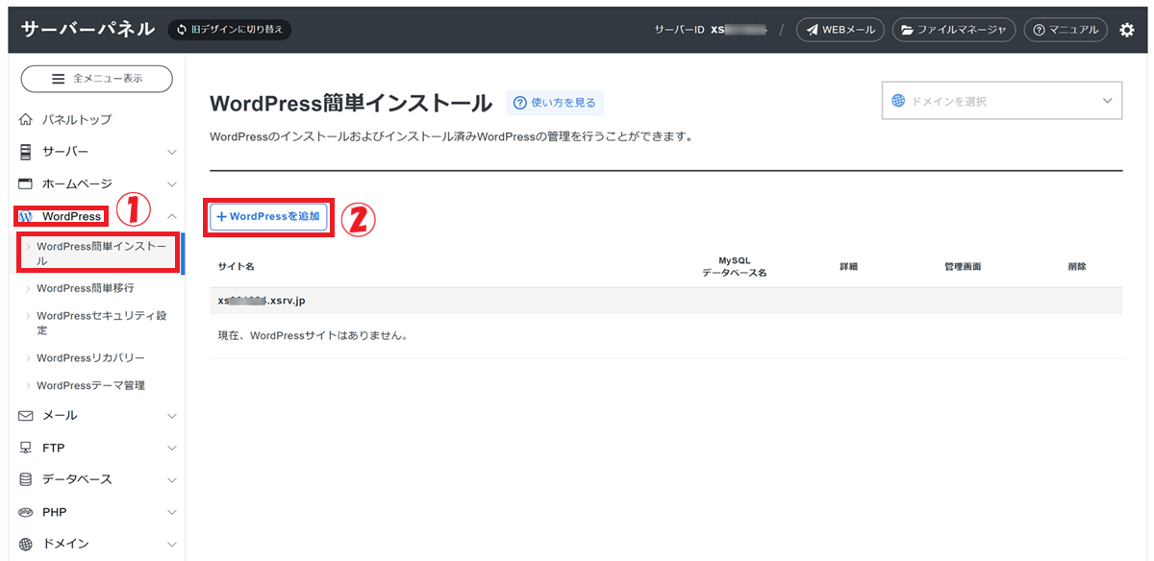Expand the ホームページ menu section
This screenshot has width=1154, height=561.
point(95,183)
